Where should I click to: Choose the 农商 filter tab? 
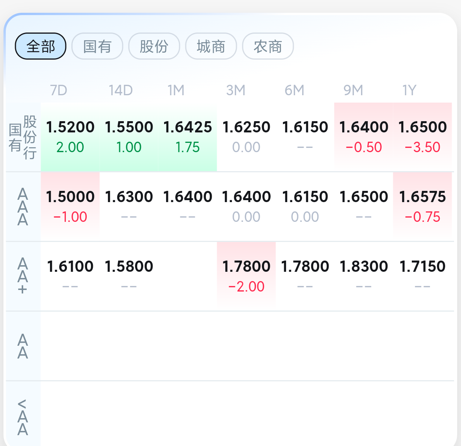point(268,46)
